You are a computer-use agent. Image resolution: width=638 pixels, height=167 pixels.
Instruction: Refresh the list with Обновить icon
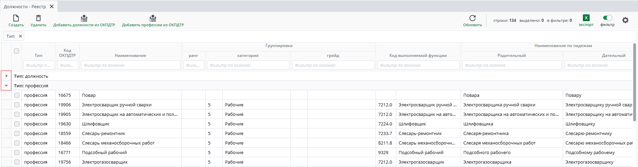point(472,18)
